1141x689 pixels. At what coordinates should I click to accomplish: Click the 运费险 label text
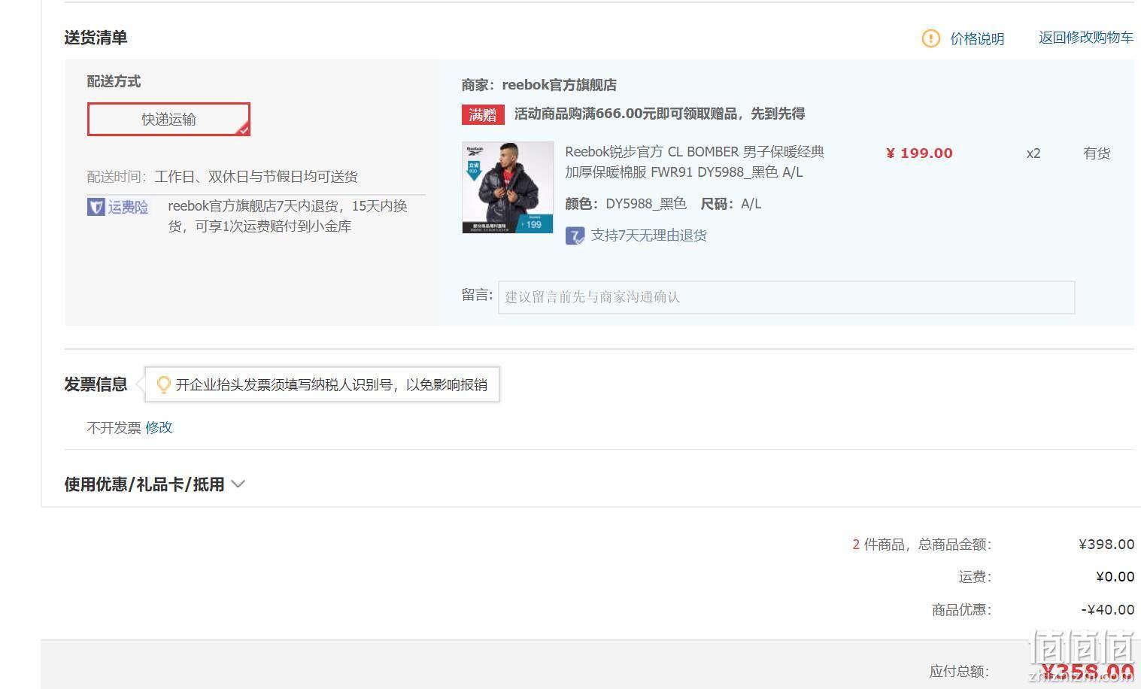[128, 207]
